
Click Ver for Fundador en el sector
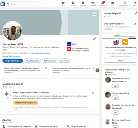click(x=115, y=113)
